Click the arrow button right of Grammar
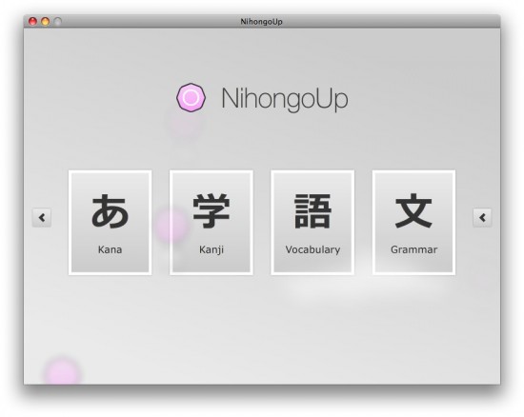Viewport: 524px width, 417px height. [x=482, y=218]
